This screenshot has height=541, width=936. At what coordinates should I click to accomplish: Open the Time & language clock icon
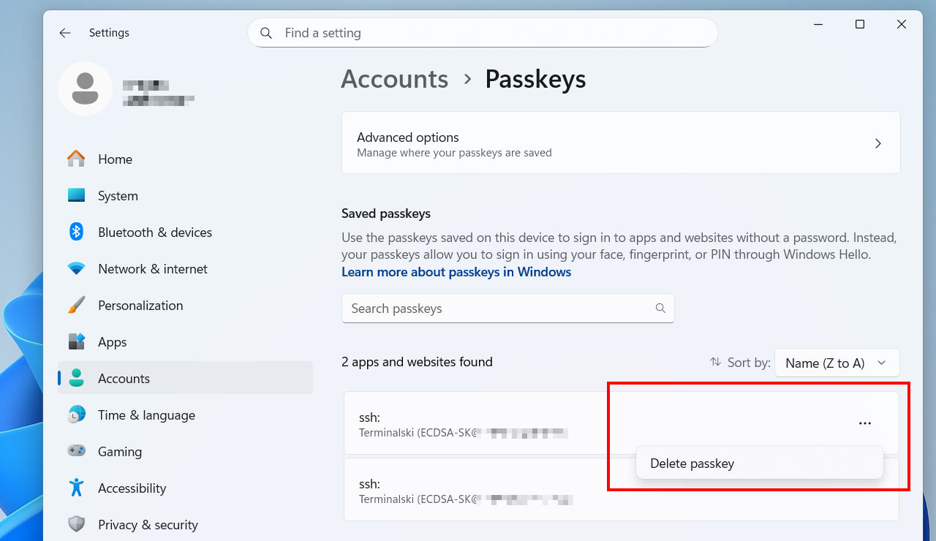(77, 415)
